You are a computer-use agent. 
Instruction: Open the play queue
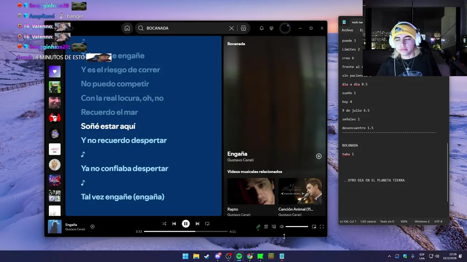point(266,227)
